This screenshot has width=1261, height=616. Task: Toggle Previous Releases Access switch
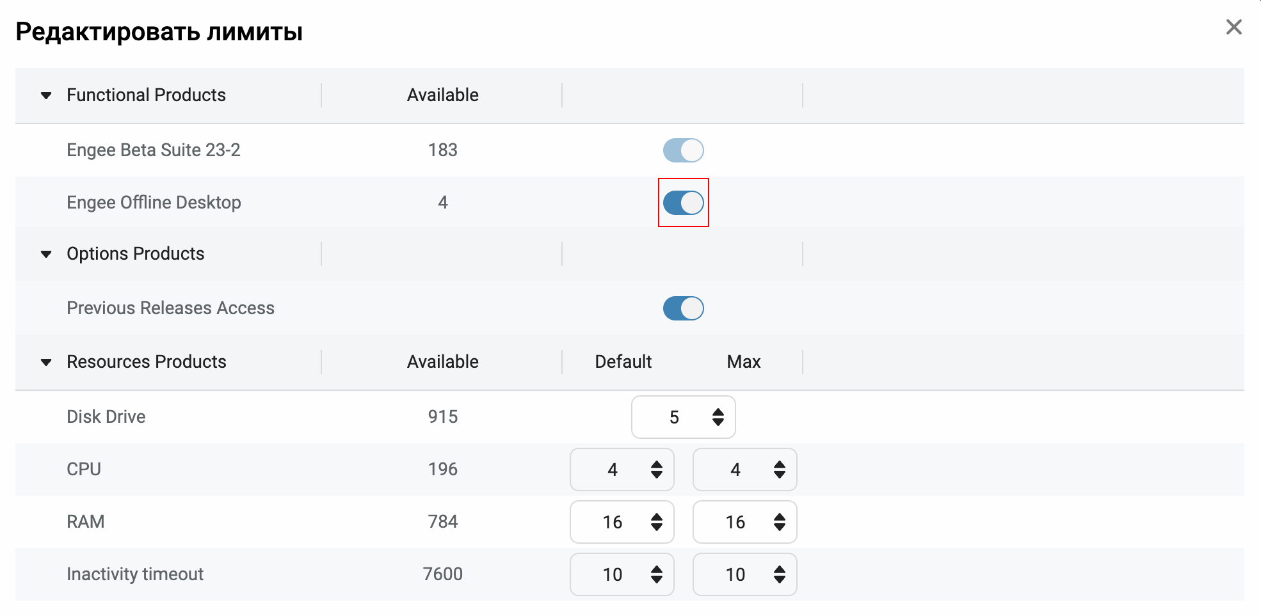point(683,308)
